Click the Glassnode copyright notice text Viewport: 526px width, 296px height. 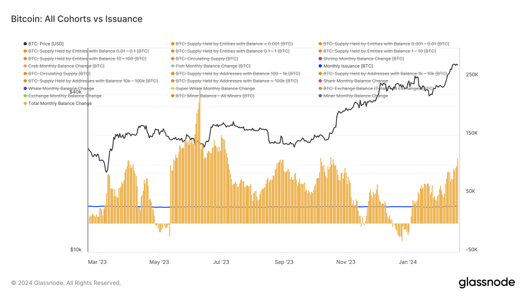(66, 283)
